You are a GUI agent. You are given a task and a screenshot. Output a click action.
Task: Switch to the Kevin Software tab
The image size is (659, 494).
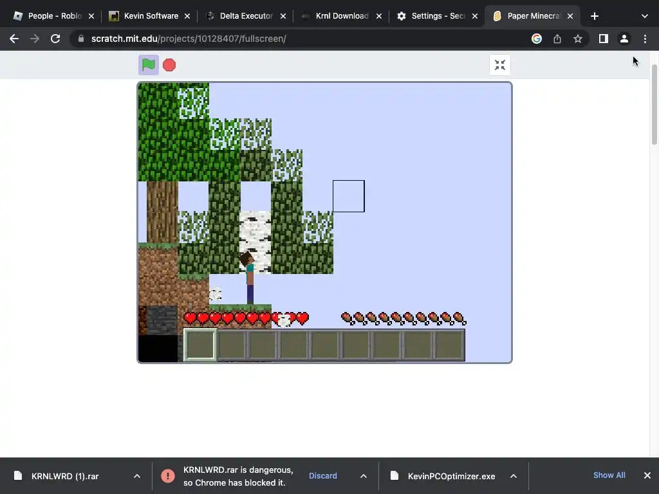[x=144, y=16]
